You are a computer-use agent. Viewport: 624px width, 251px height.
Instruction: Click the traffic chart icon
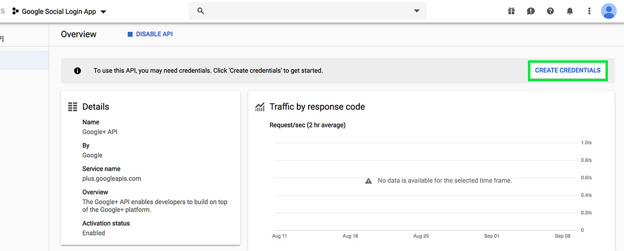(x=260, y=107)
